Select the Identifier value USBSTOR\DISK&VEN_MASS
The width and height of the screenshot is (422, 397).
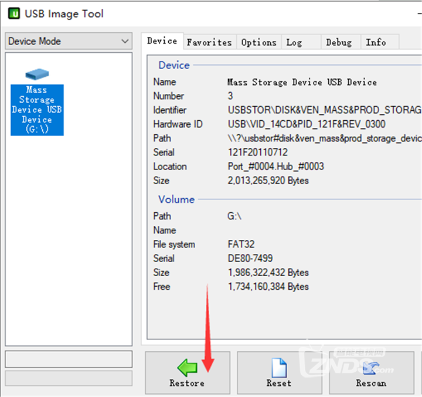click(x=325, y=110)
